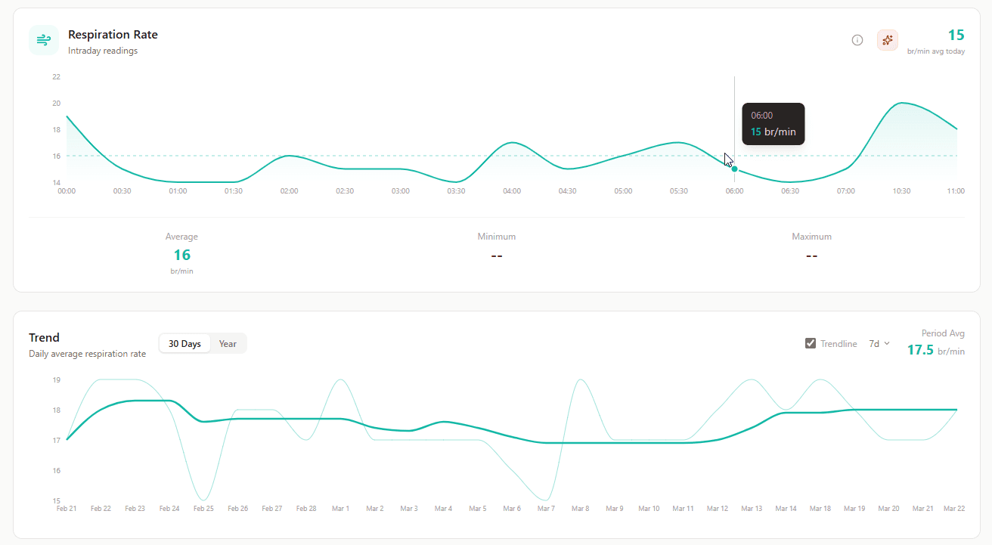Screen dimensions: 992x545
Task: Click the Trendline label text
Action: 839,344
